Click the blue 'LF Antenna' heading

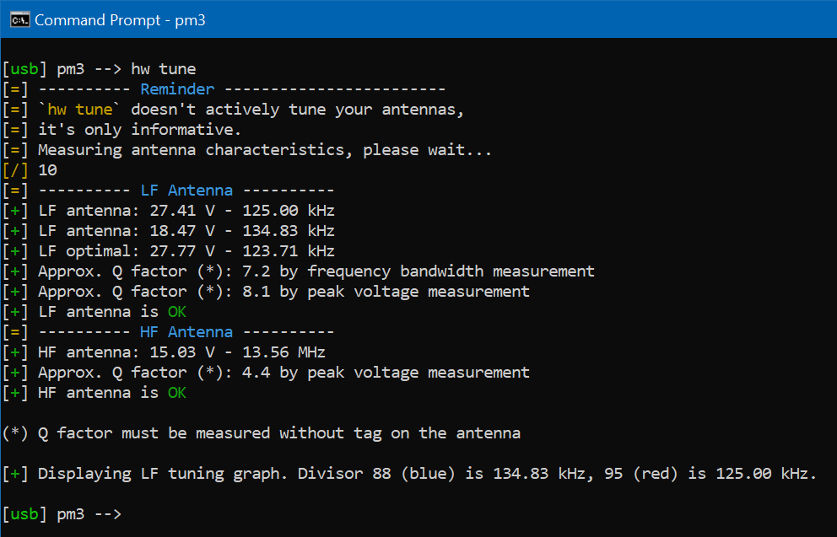click(186, 191)
